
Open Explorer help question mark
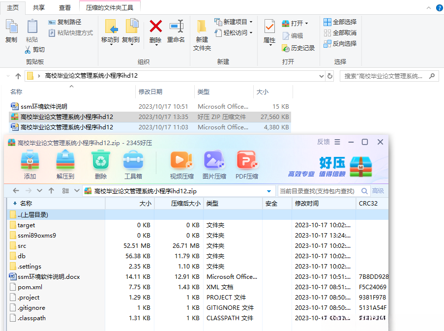[x=439, y=8]
